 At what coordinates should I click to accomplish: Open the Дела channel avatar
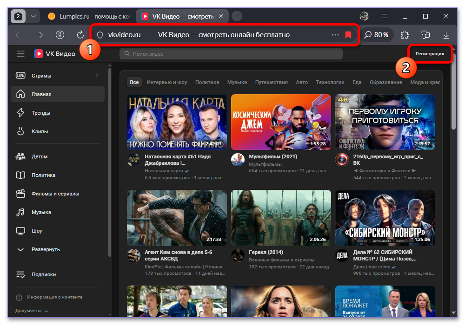pos(342,256)
